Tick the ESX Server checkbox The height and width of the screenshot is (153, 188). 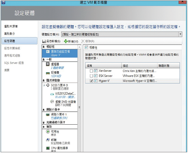(91, 76)
